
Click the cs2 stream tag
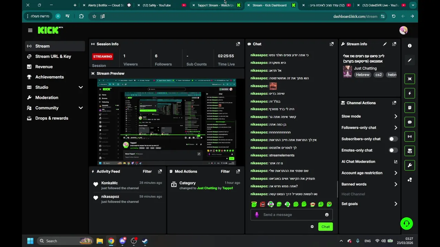tap(378, 75)
